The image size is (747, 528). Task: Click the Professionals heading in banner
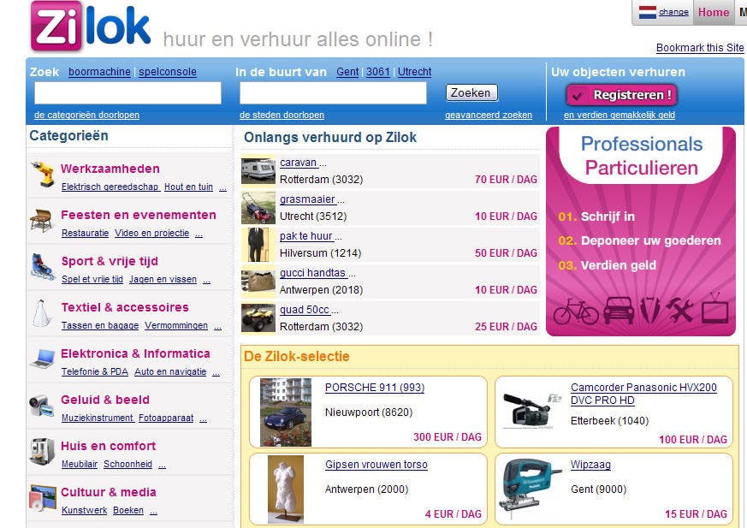(x=641, y=144)
